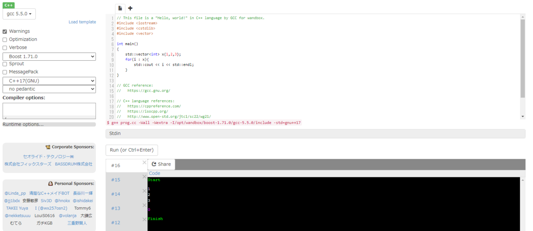
Task: Switch to result tab #16
Action: coord(116,165)
